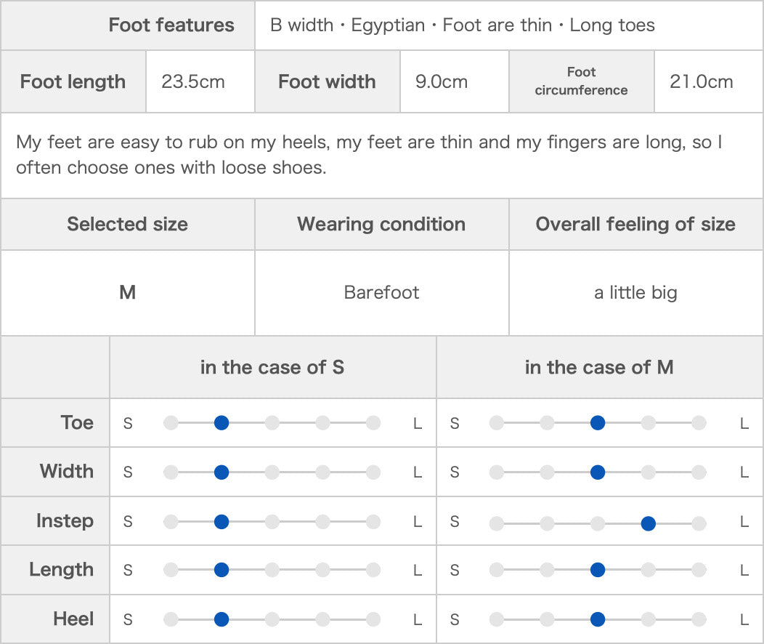The height and width of the screenshot is (644, 764).
Task: Click the Foot features header cell
Action: pos(128,25)
